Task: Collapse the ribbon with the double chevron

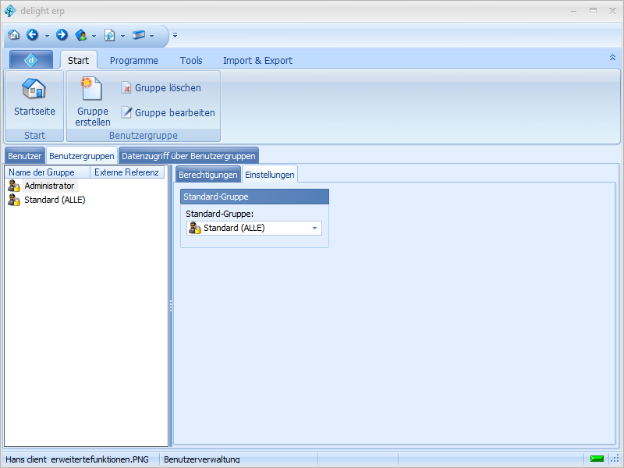Action: (612, 58)
